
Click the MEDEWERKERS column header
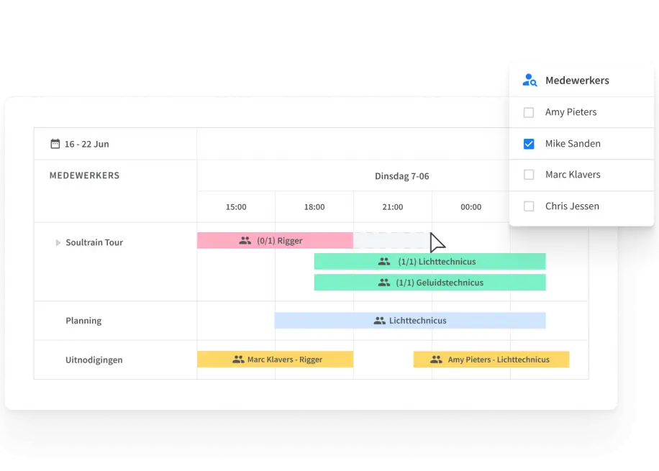point(84,175)
